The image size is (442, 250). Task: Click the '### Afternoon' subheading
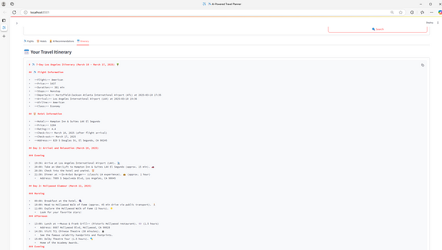[38, 216]
